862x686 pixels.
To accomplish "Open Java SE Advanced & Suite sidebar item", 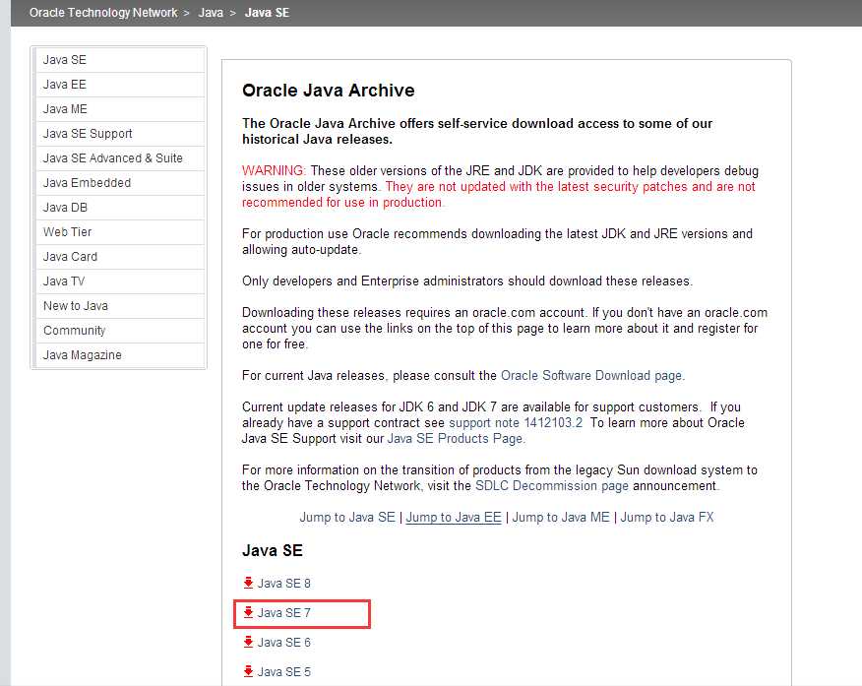I will tap(120, 158).
